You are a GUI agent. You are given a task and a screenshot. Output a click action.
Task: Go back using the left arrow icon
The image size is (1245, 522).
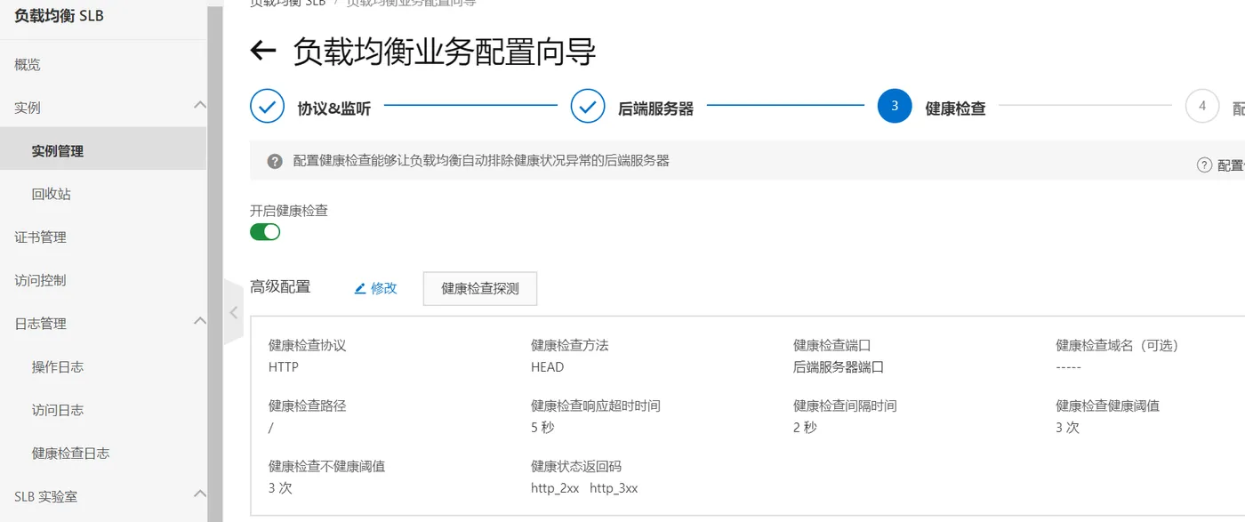261,52
